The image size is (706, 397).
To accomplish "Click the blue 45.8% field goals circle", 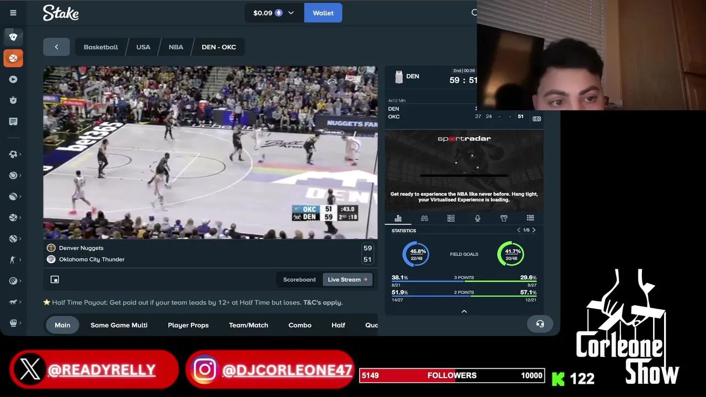I will click(x=416, y=254).
